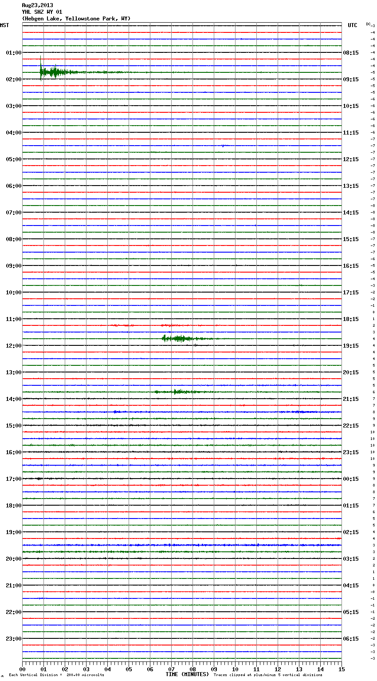This screenshot has width=377, height=681.
Task: Select the station code YHL SHZ WY 01
Action: click(x=42, y=12)
